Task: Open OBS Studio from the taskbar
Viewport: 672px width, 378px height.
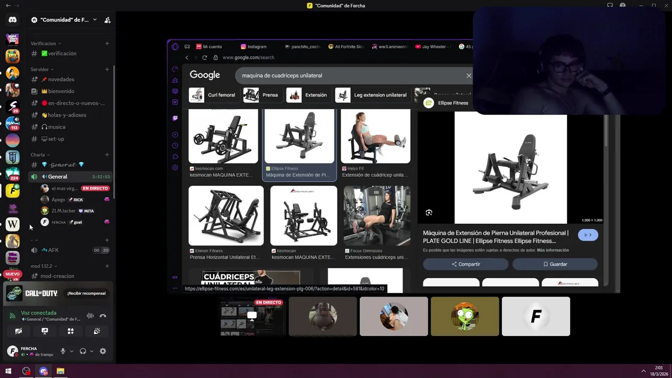Action: click(x=26, y=371)
